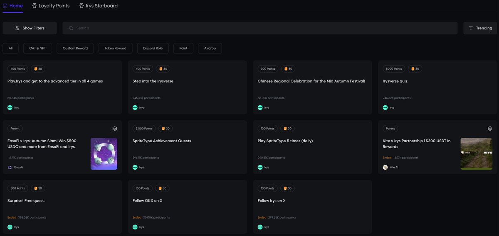Click 3,000 Points badge on SpriteType Achievement
The height and width of the screenshot is (236, 499).
pos(144,129)
